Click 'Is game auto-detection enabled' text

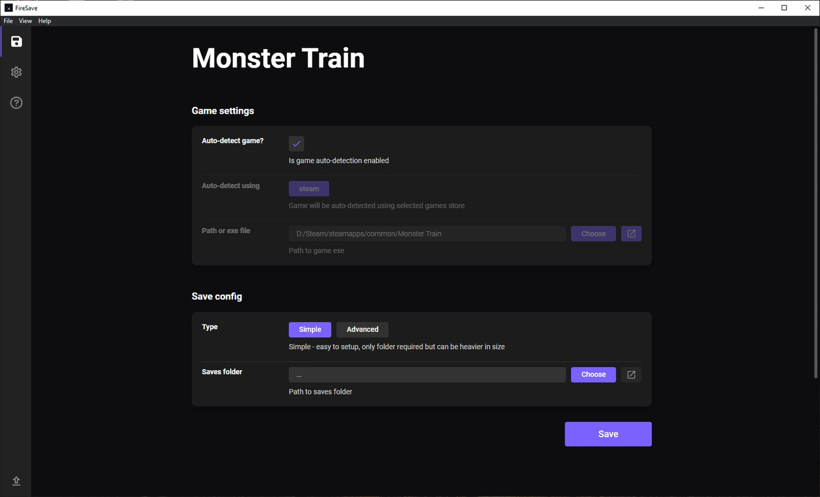point(339,160)
